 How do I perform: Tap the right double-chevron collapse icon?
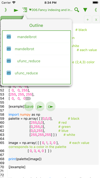96,10
